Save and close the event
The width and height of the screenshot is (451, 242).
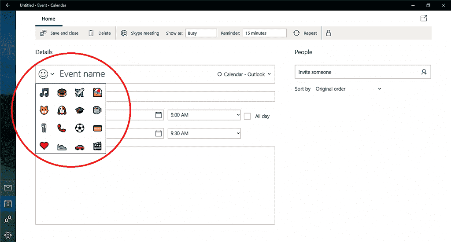coord(59,33)
